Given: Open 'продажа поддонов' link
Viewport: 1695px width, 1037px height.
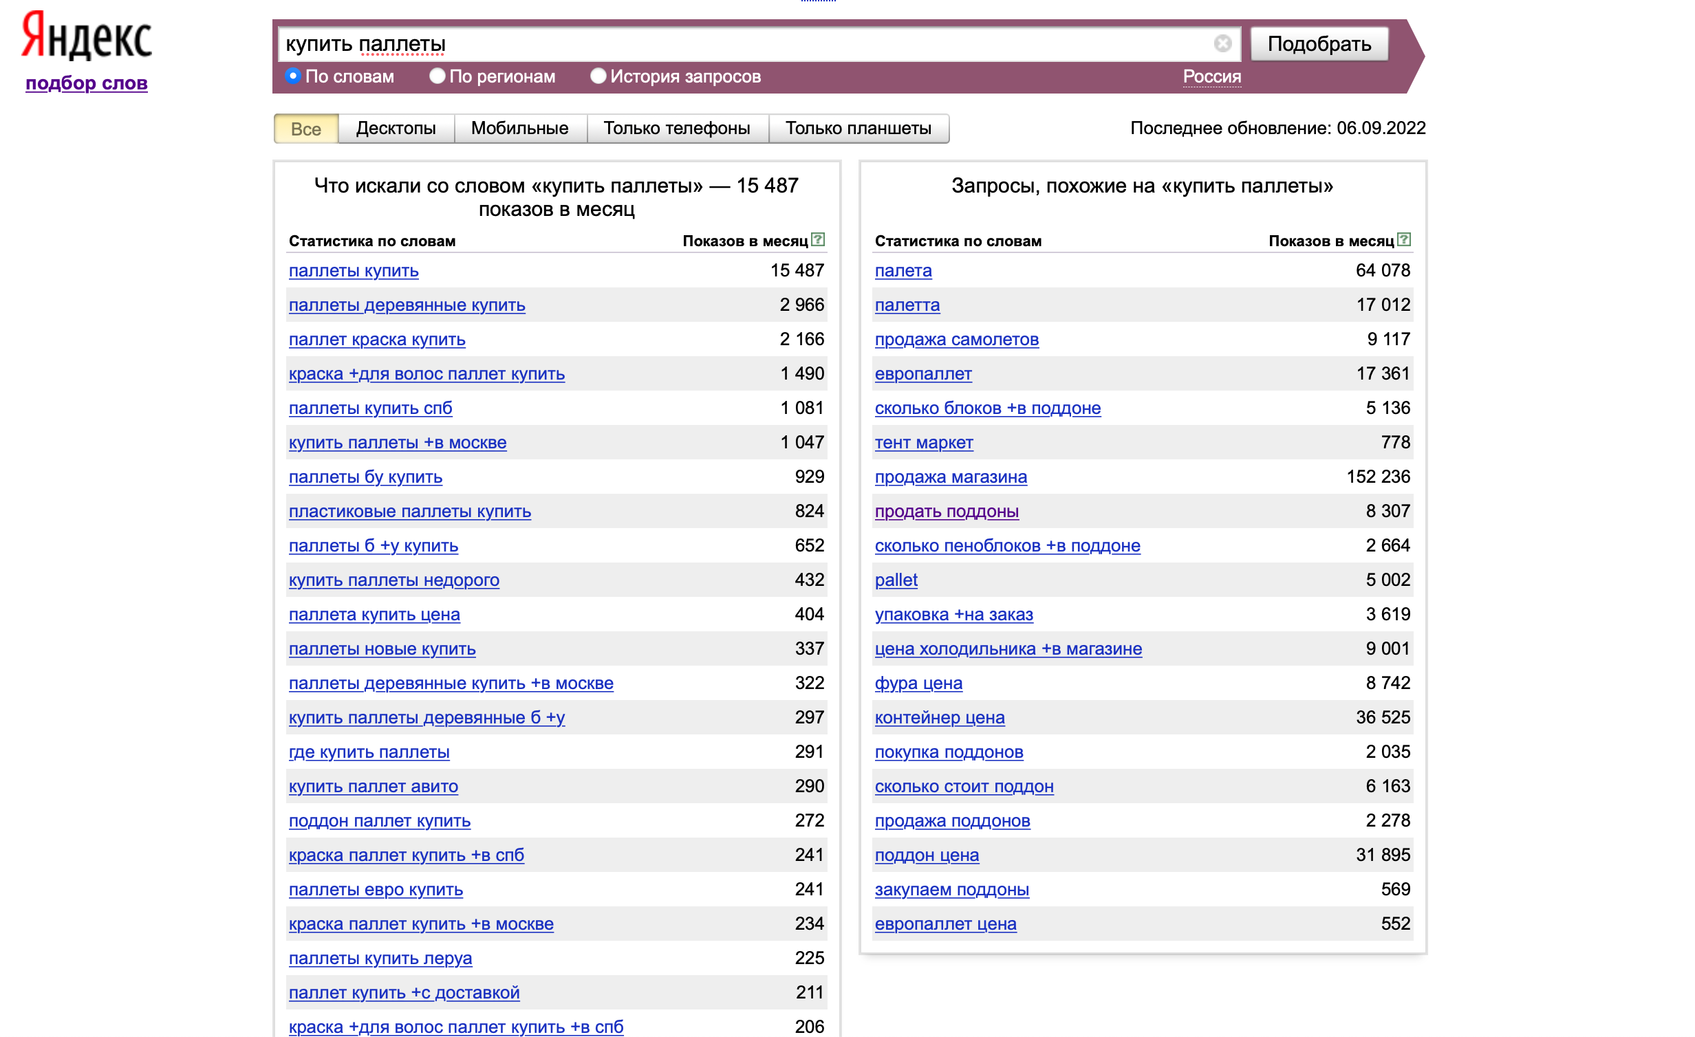Looking at the screenshot, I should pyautogui.click(x=953, y=821).
